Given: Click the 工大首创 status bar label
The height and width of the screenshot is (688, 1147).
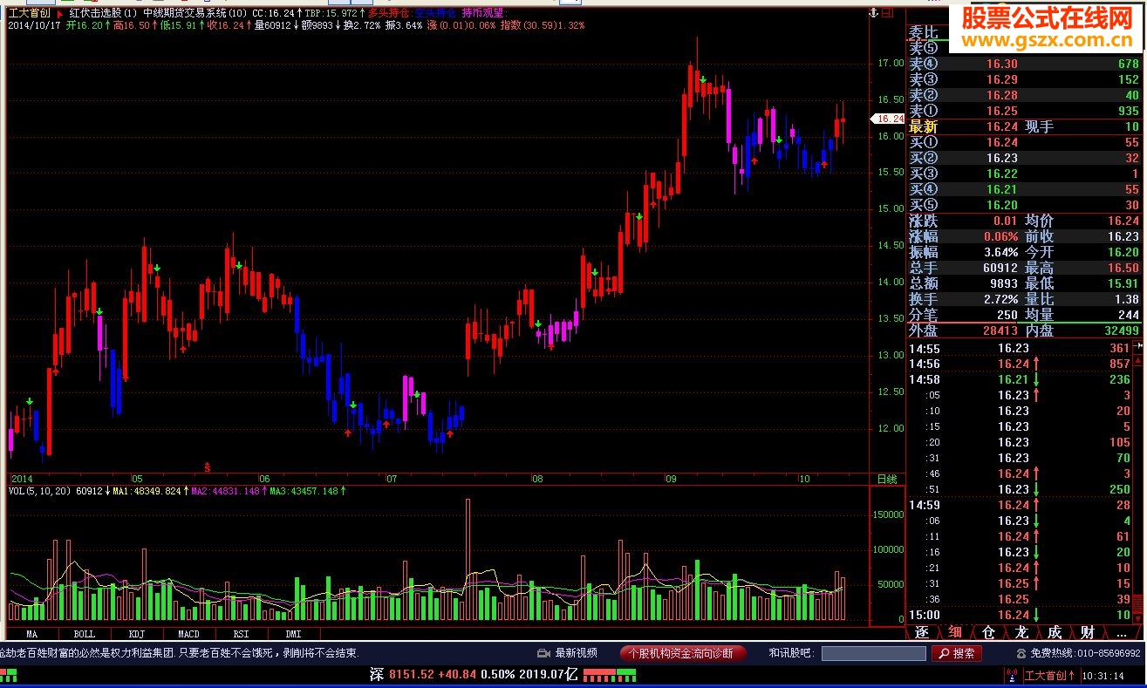Looking at the screenshot, I should click(x=1050, y=676).
